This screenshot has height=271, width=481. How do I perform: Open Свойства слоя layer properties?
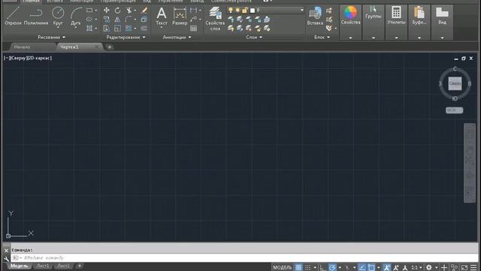(x=215, y=18)
